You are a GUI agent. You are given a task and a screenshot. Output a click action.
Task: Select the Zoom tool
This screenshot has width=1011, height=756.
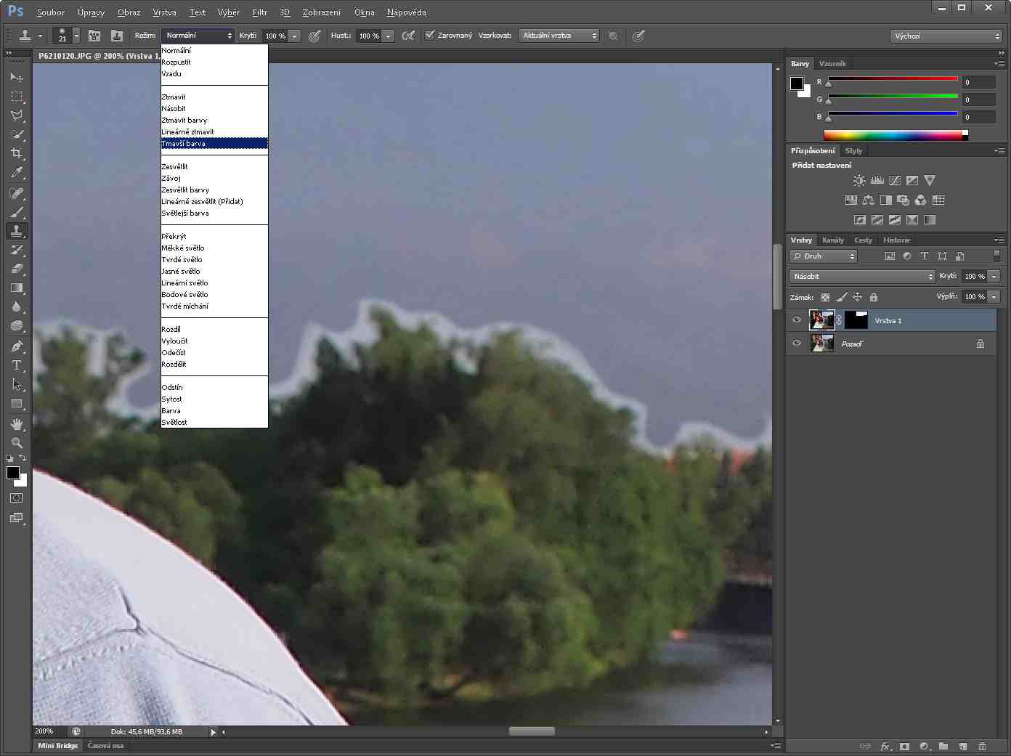16,442
